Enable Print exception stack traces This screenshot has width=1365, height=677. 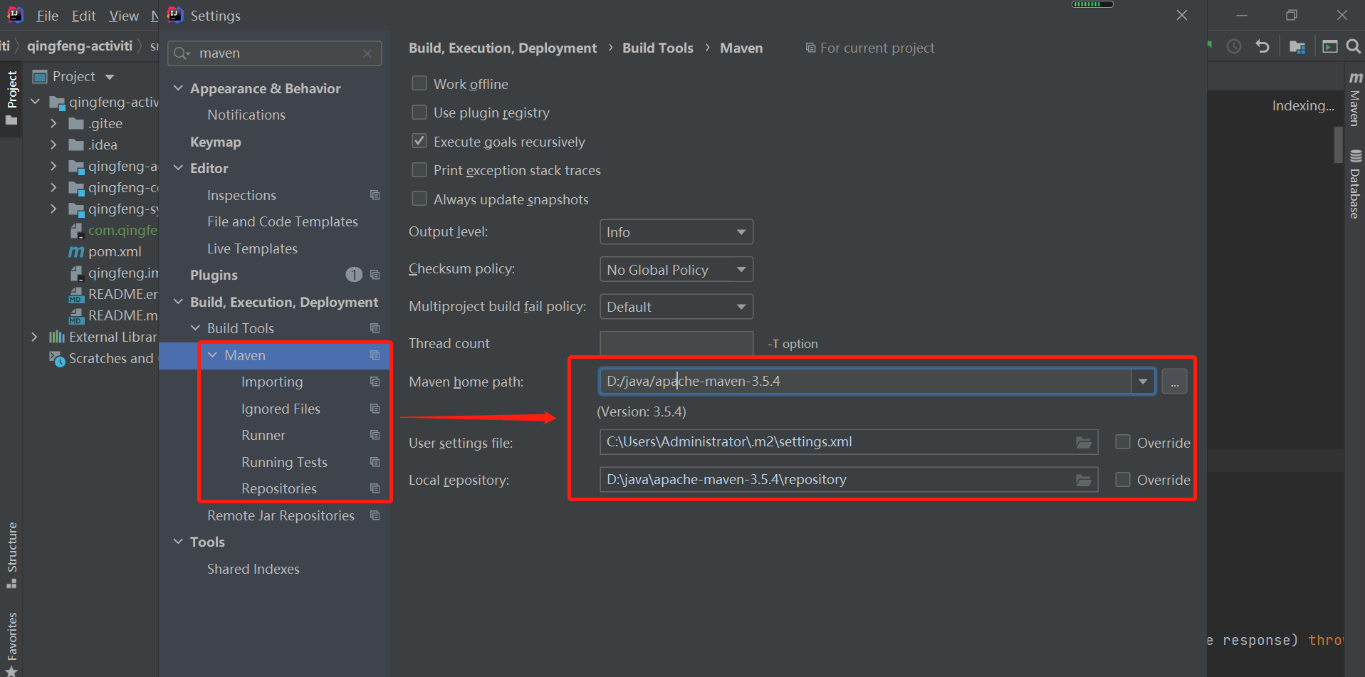419,170
